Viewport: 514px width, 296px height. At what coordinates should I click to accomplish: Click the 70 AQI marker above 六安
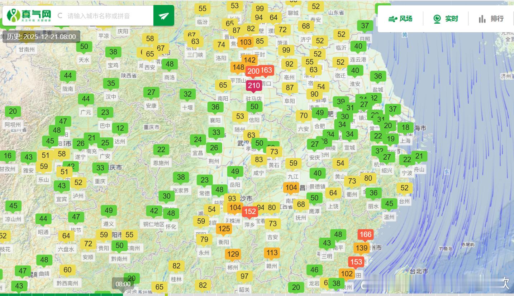(304, 116)
